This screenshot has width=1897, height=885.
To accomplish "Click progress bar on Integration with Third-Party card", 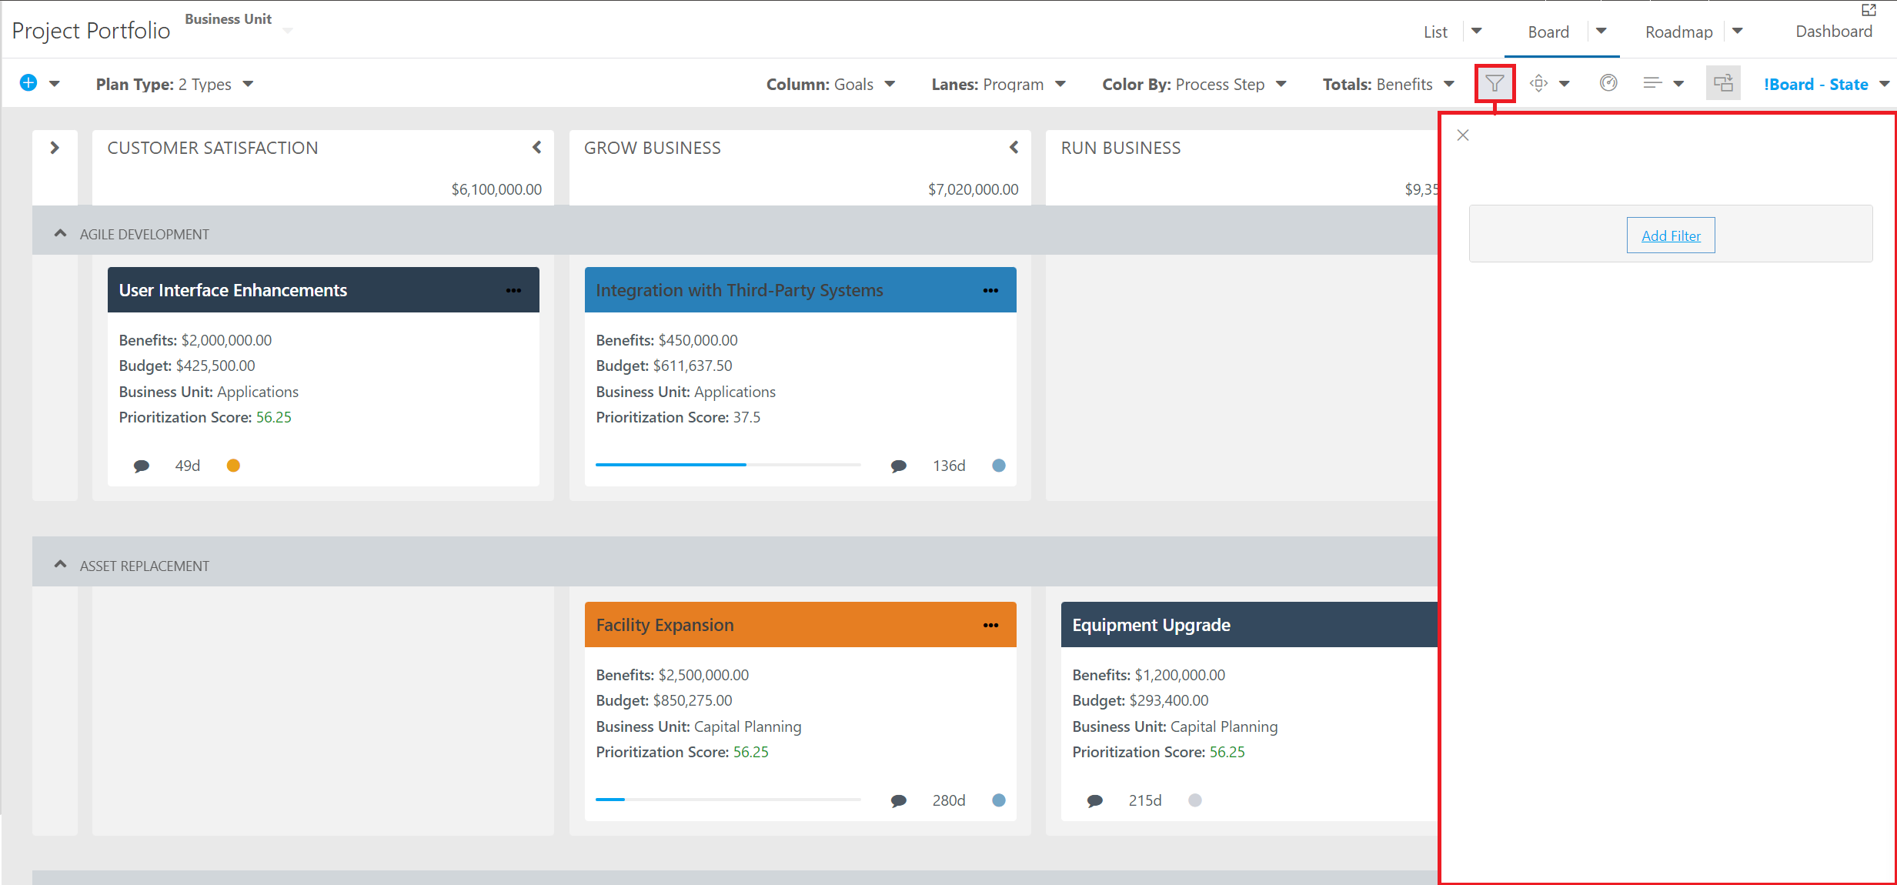I will click(728, 465).
